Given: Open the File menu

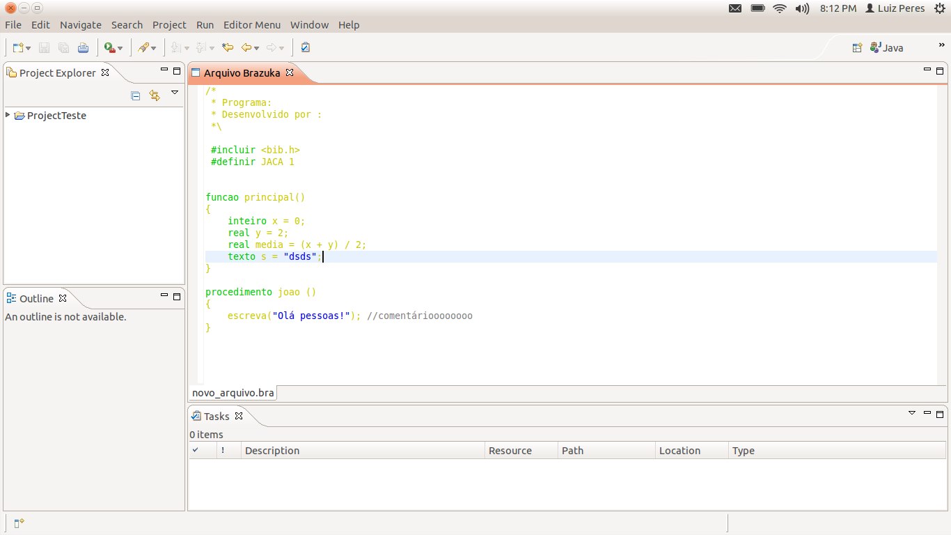Looking at the screenshot, I should coord(13,24).
